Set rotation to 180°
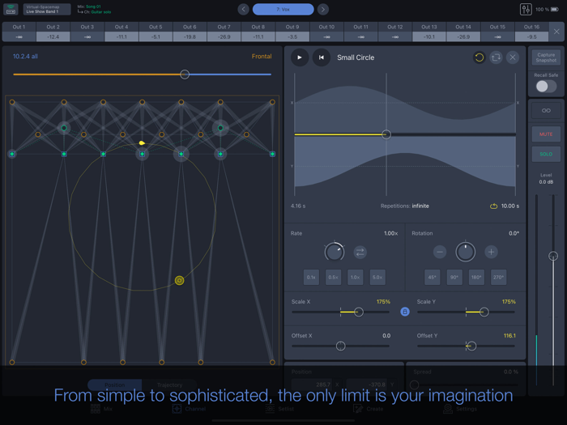This screenshot has height=425, width=567. [x=476, y=277]
